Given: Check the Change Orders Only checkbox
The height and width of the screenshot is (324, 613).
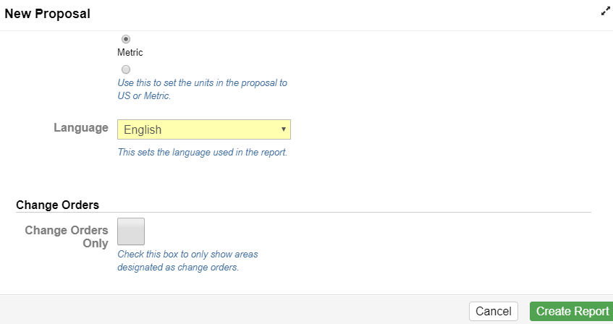Looking at the screenshot, I should (x=131, y=231).
